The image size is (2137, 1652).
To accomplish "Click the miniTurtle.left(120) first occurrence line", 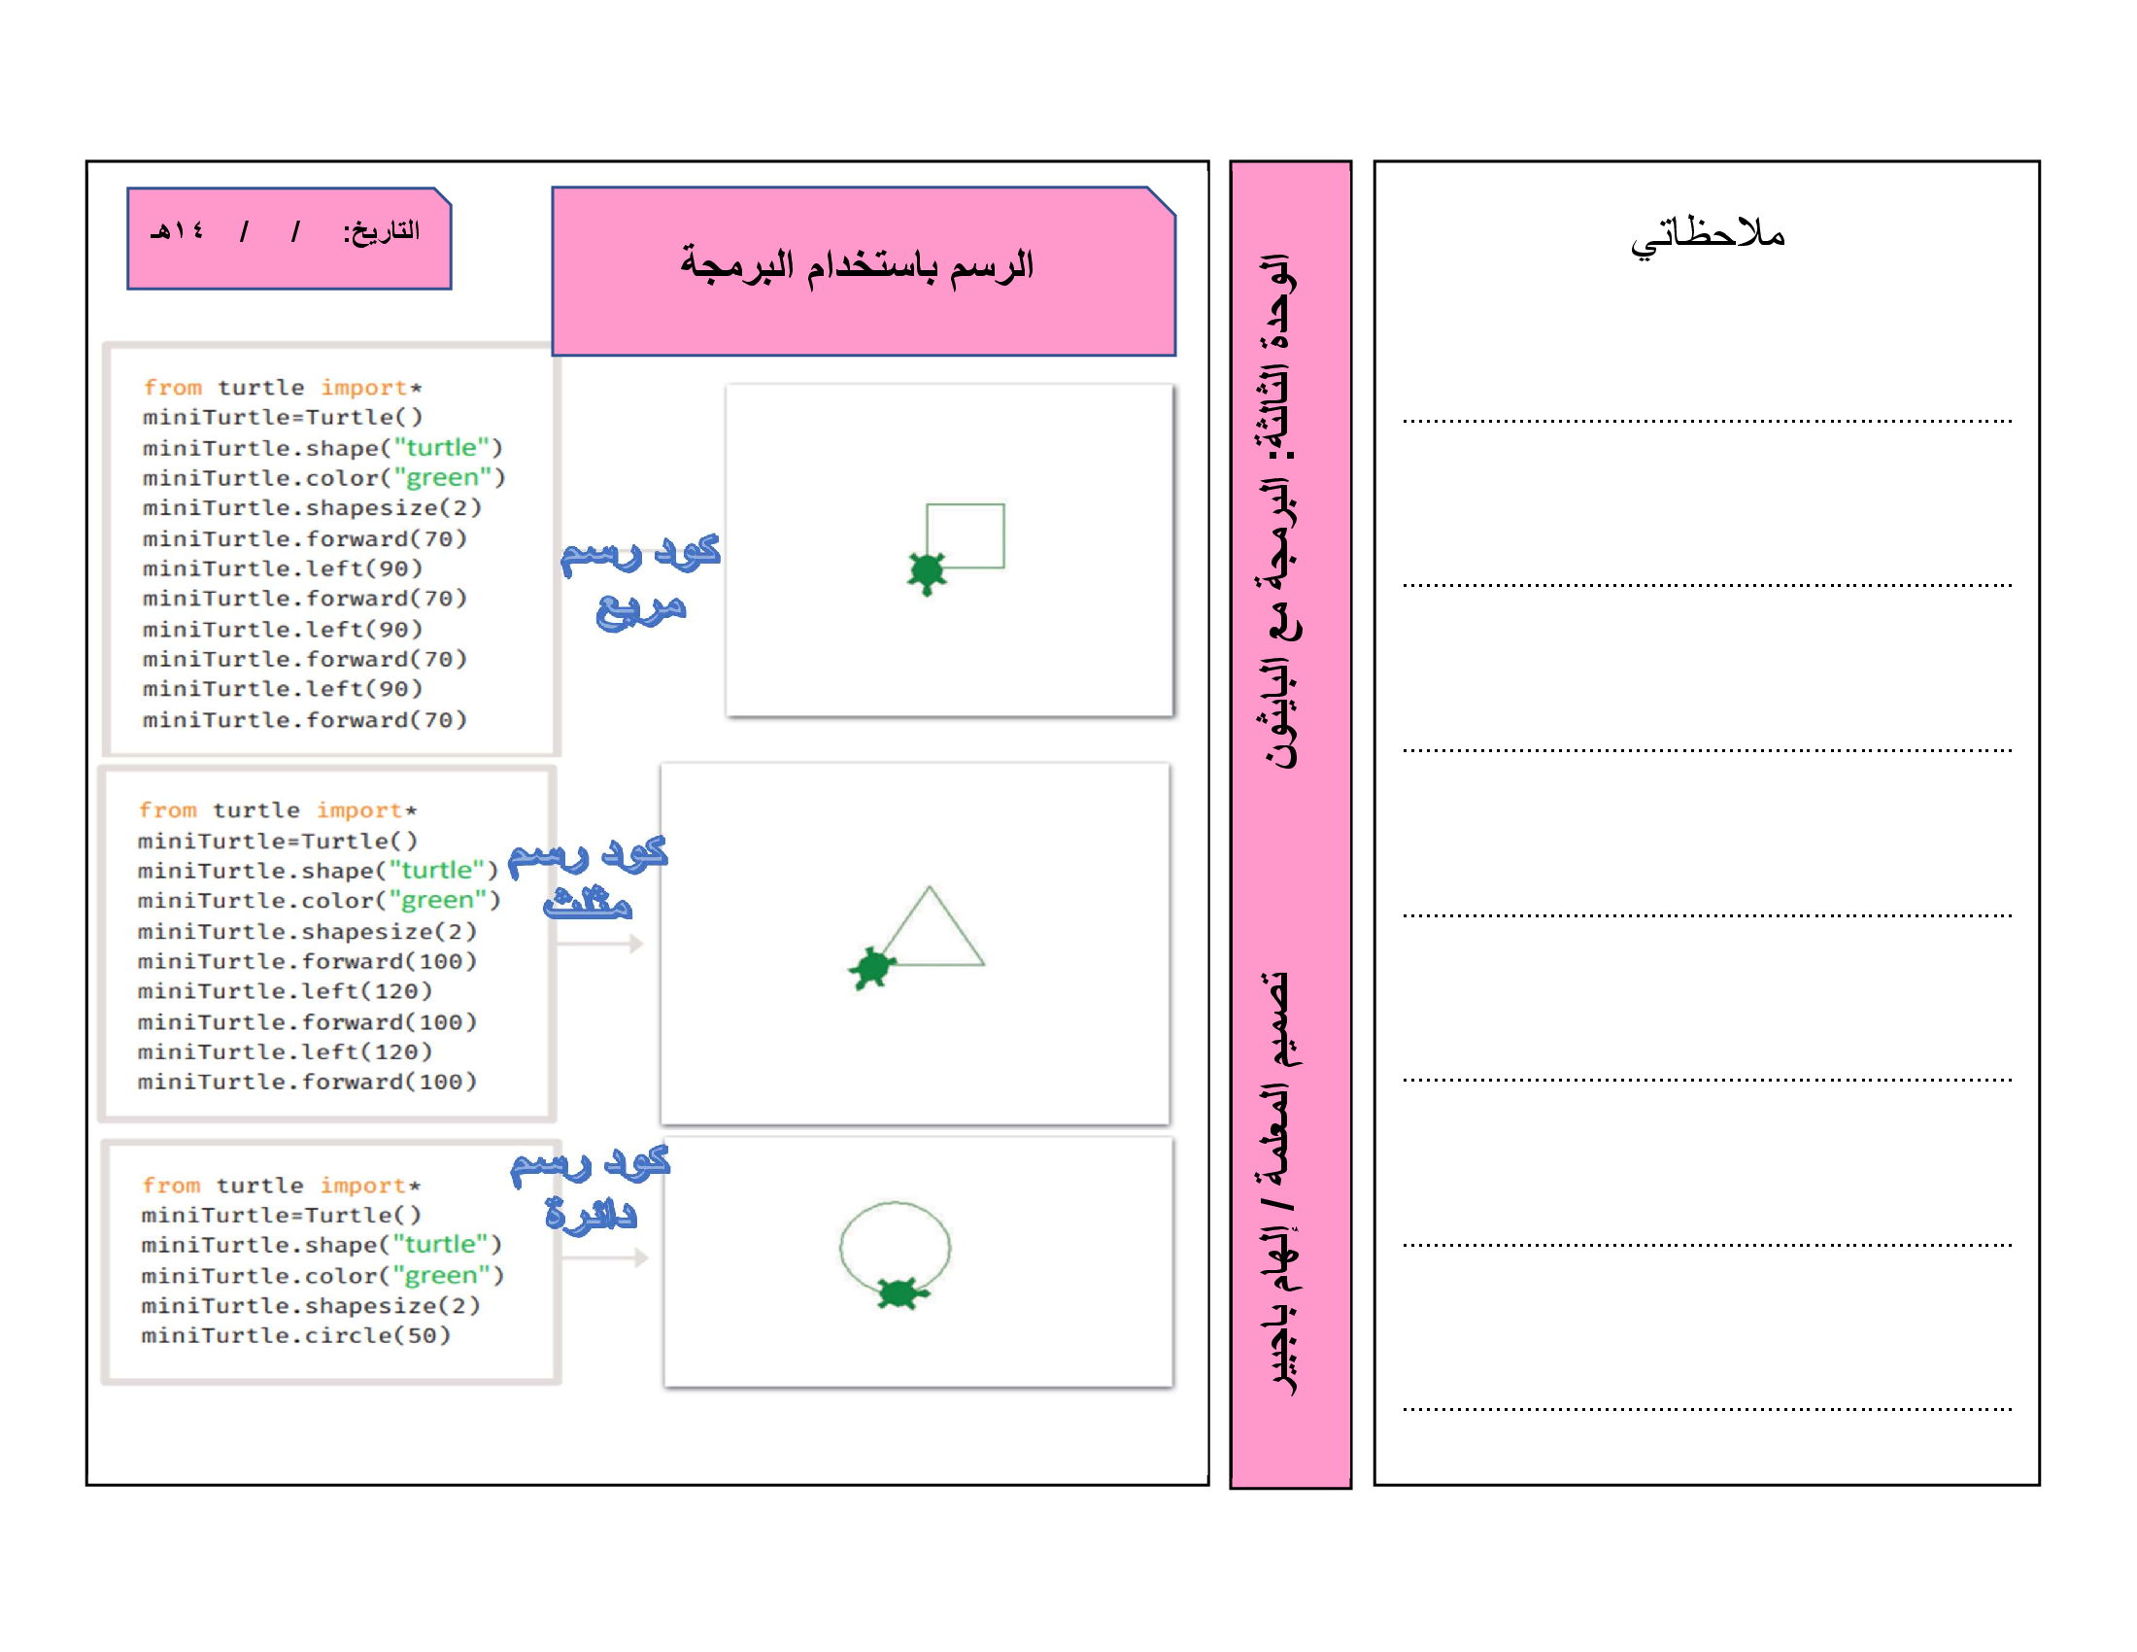I will (285, 991).
